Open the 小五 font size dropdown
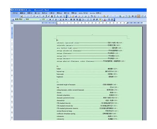 (x=47, y=19)
